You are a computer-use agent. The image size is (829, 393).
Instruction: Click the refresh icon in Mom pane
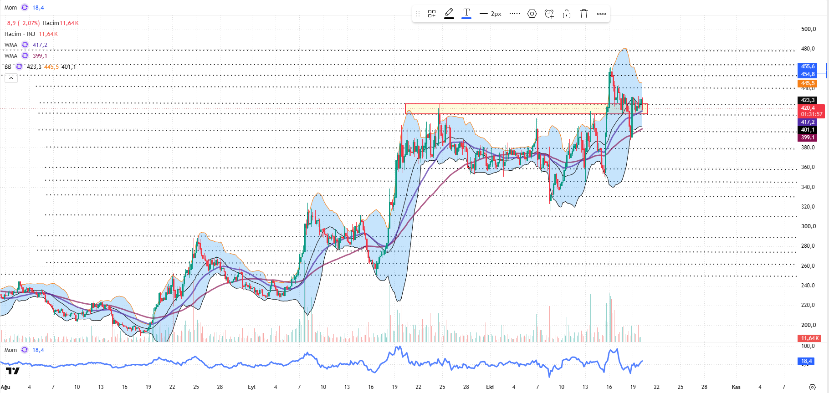tap(25, 350)
